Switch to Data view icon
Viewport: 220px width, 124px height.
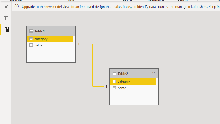point(6,18)
